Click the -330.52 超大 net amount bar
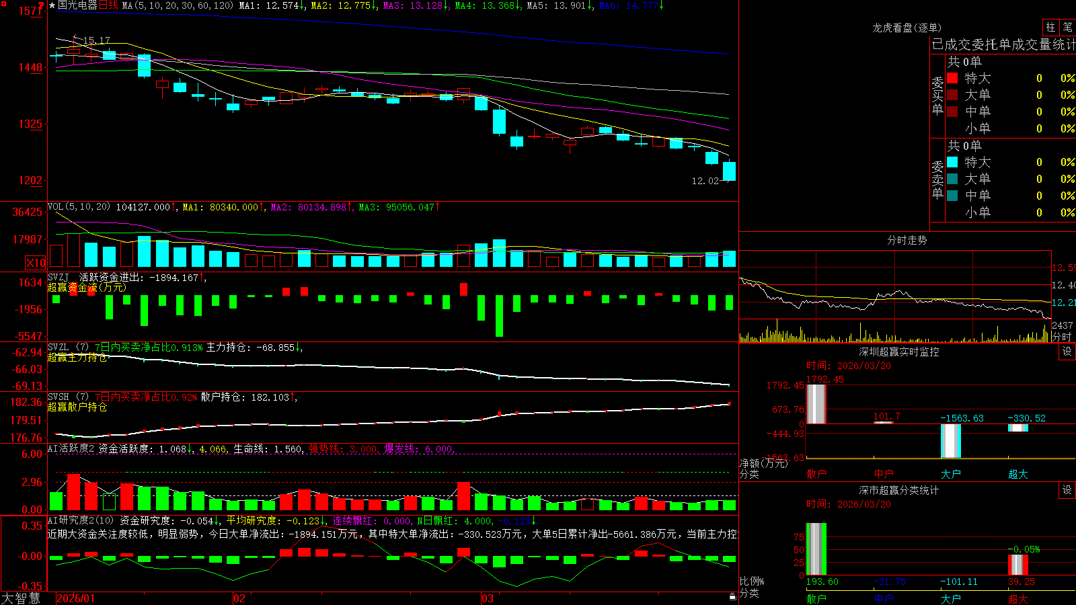 click(1018, 428)
